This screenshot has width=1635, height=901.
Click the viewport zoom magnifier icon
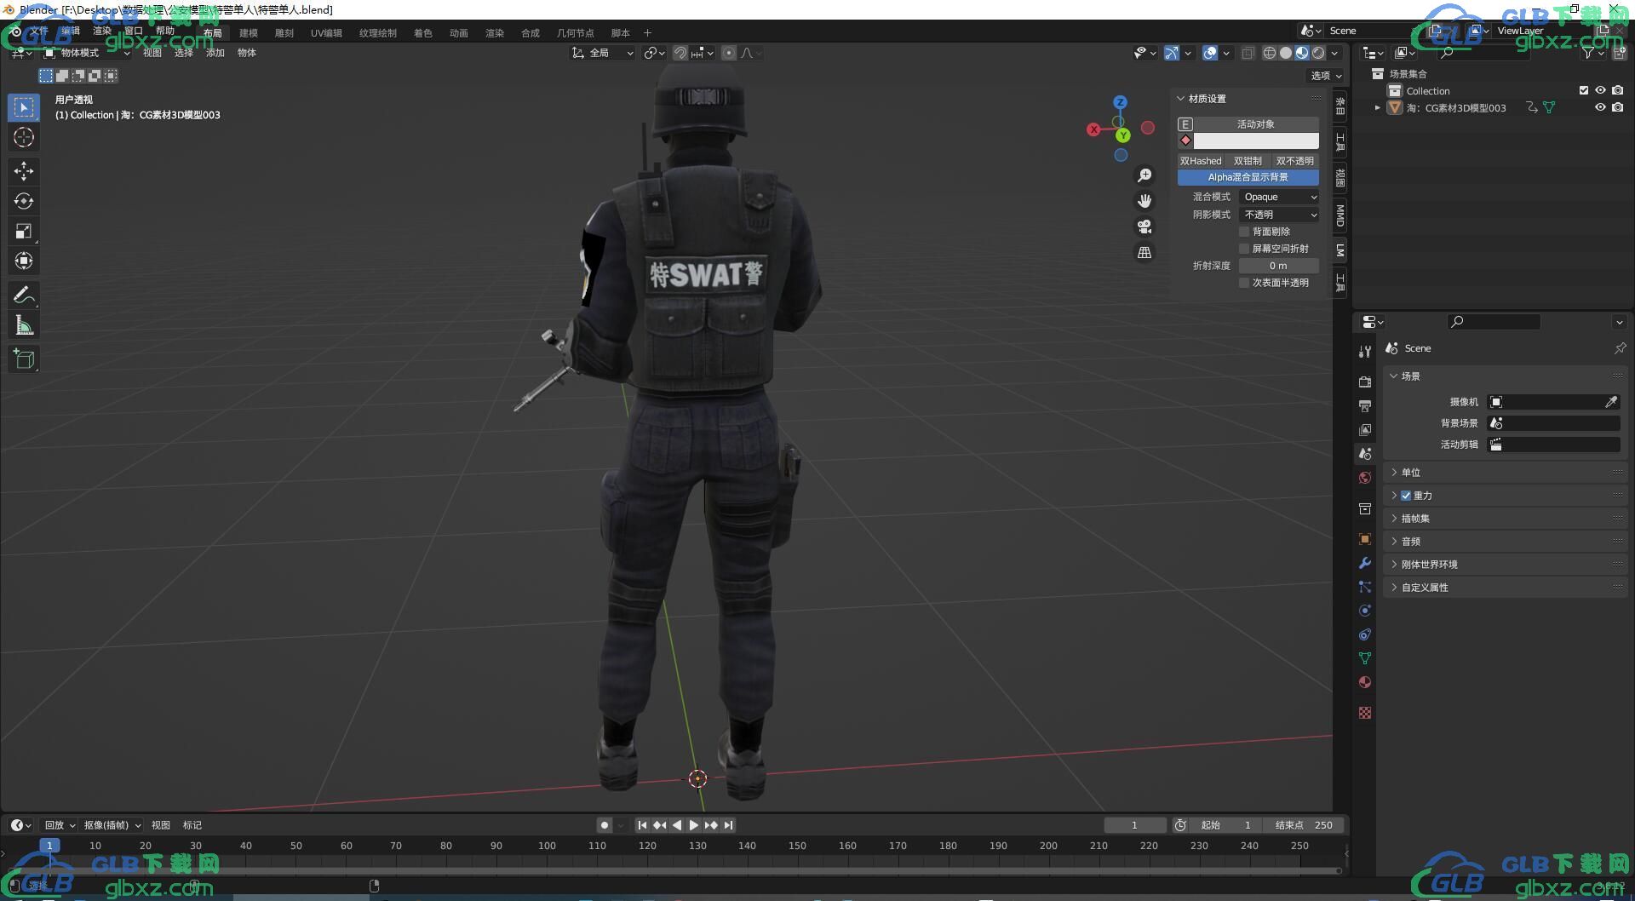coord(1144,175)
